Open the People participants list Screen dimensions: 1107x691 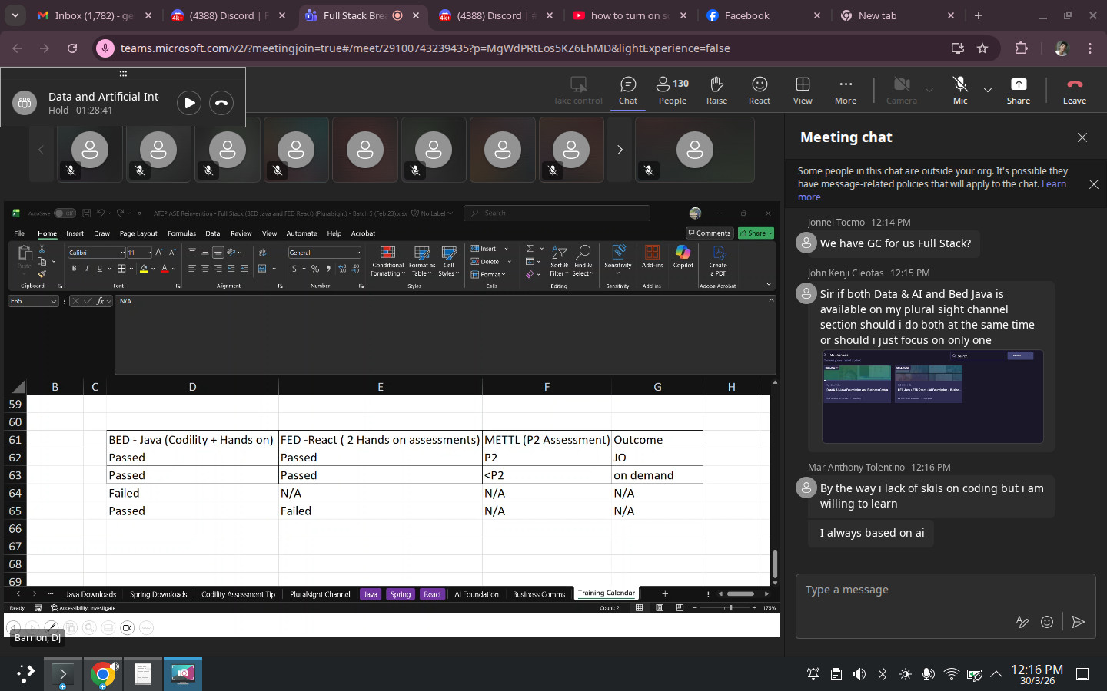coord(673,91)
